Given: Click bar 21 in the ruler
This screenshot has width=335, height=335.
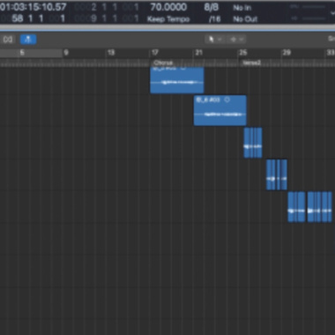Looking at the screenshot, I should pos(199,53).
